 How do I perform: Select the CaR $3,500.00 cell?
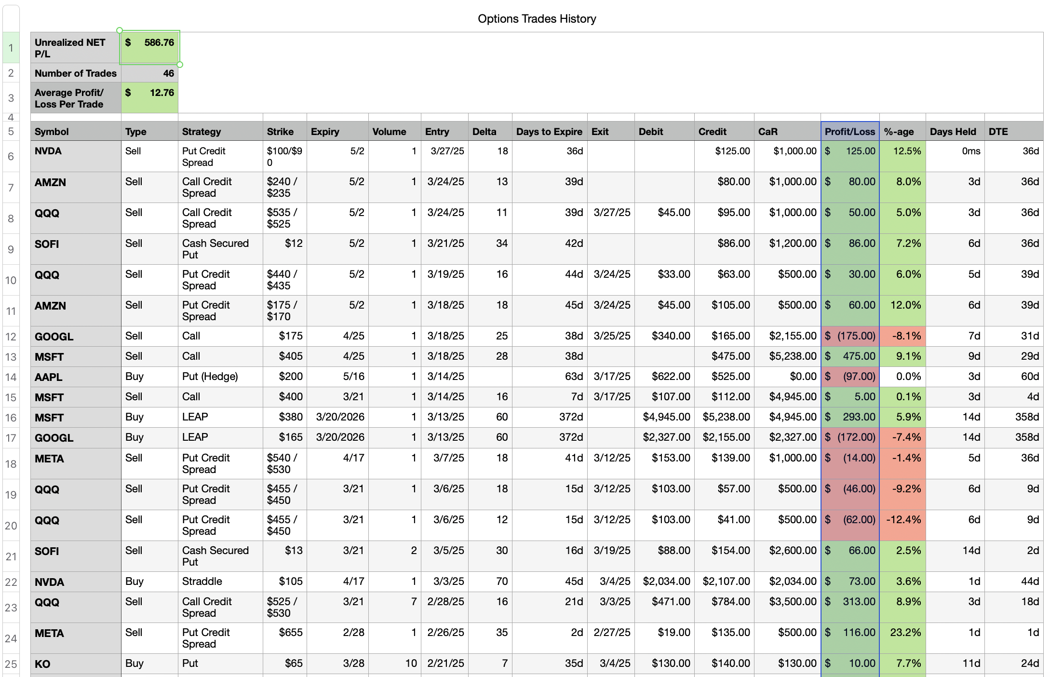(787, 607)
